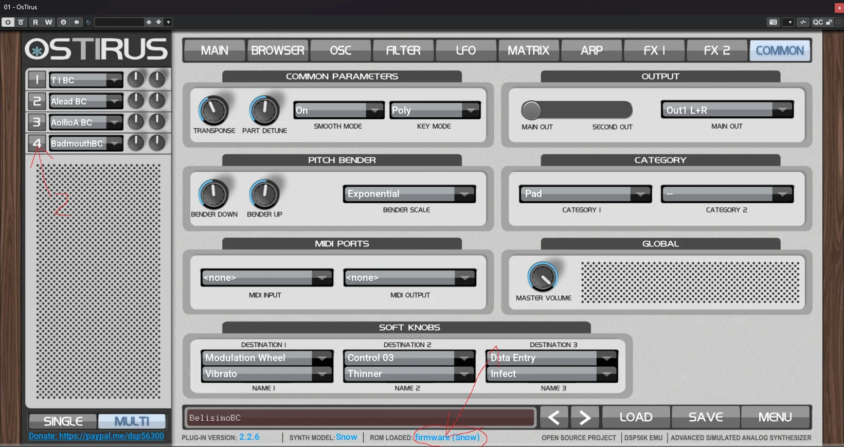Viewport: 844px width, 447px height.
Task: Switch to MULTI mode
Action: click(x=132, y=421)
